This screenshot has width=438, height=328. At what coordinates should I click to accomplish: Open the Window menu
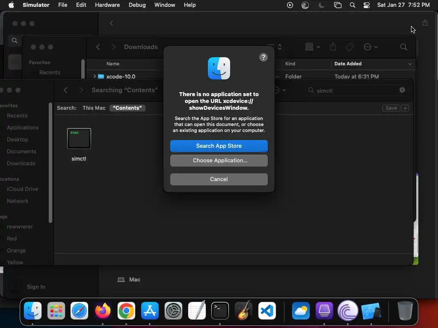point(165,5)
